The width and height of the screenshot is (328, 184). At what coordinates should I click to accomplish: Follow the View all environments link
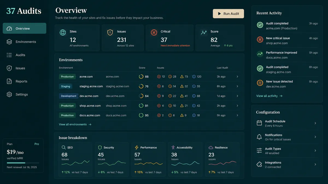click(75, 124)
